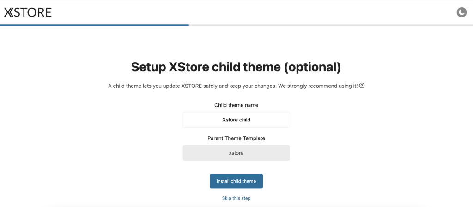Click the Child theme name label
This screenshot has height=207, width=473.
(236, 105)
